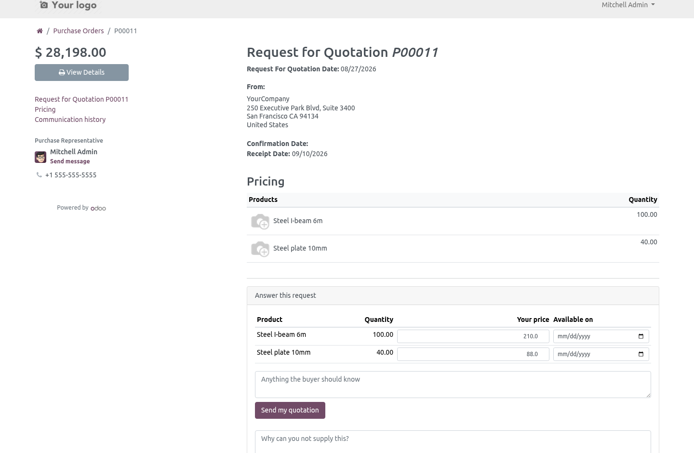Click the Answer this request header

(x=453, y=296)
